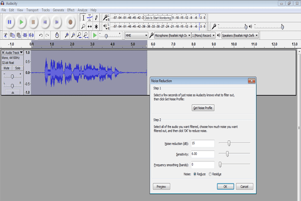Click the Record button
This screenshot has width=301, height=201.
click(x=70, y=22)
